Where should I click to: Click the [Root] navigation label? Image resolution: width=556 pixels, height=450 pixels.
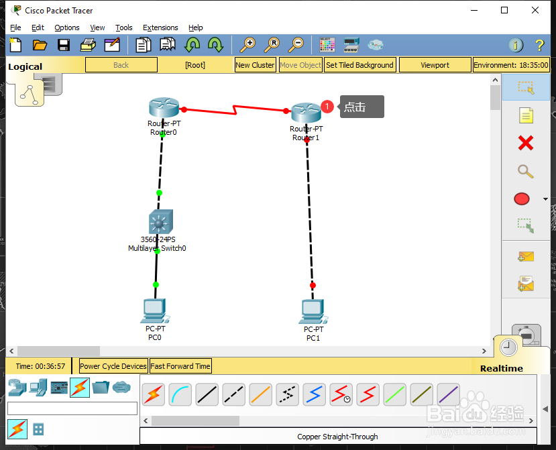[x=195, y=65]
